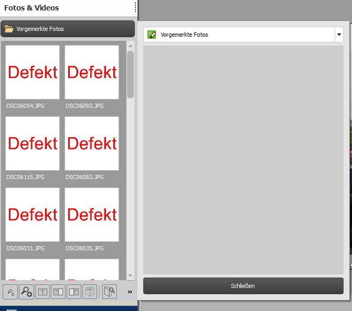Screen dimensions: 352x311
Task: Click the Schließen button
Action: click(243, 286)
